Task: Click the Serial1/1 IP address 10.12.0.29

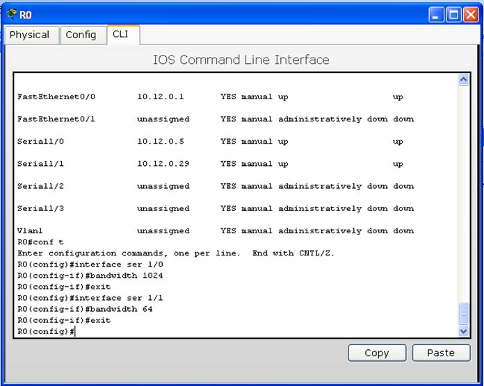Action: (163, 164)
